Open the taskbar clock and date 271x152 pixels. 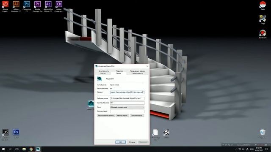click(259, 149)
